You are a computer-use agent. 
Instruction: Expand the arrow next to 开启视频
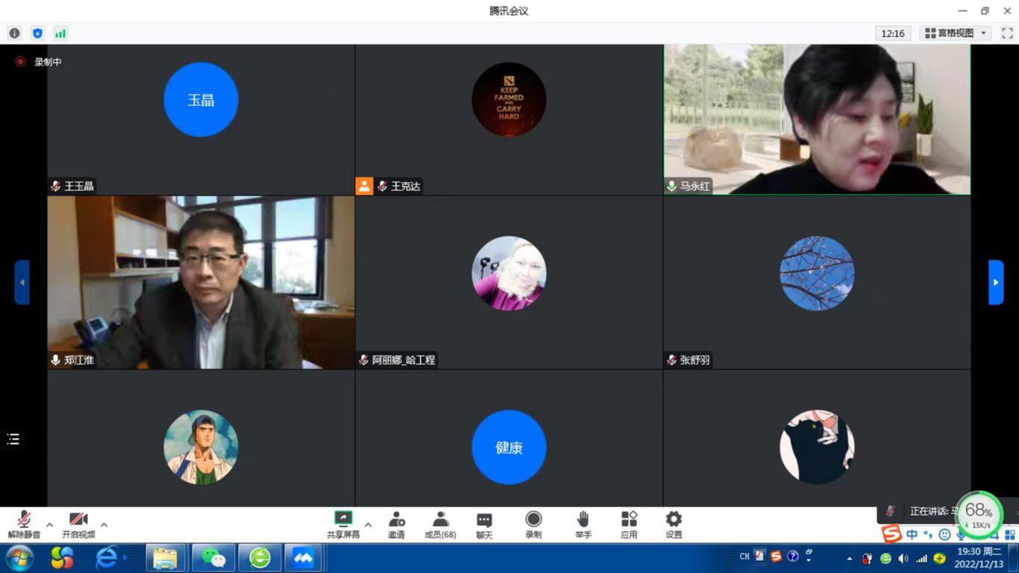(x=104, y=525)
